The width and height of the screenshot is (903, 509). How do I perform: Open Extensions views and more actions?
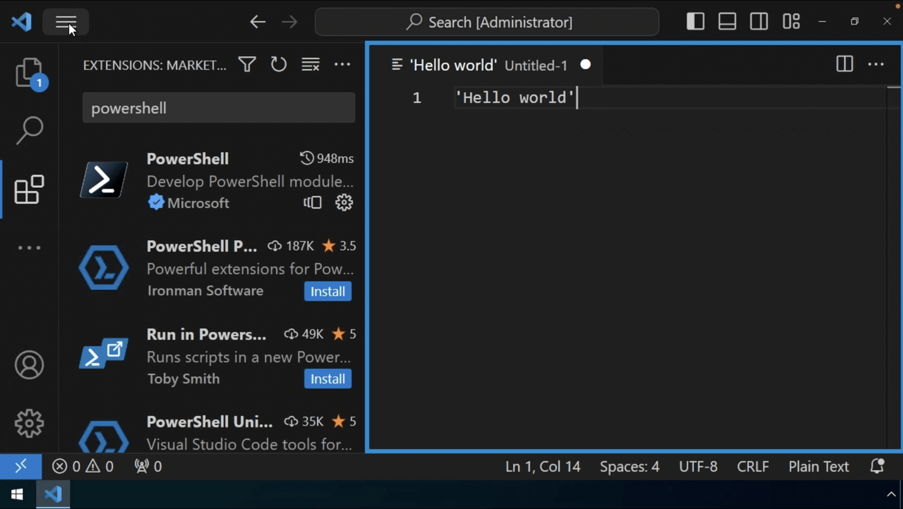342,64
